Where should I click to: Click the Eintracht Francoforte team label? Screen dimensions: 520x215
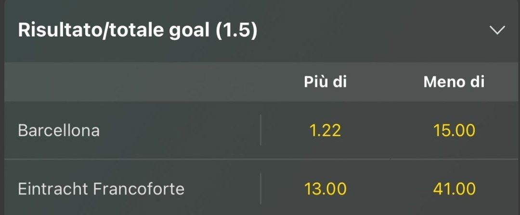[101, 189]
